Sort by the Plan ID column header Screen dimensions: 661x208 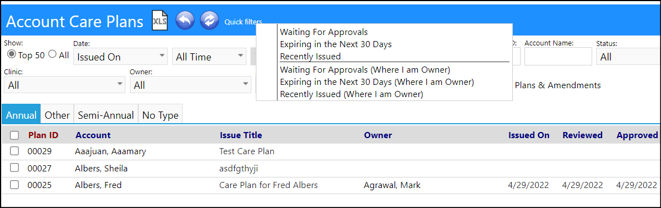(x=43, y=135)
